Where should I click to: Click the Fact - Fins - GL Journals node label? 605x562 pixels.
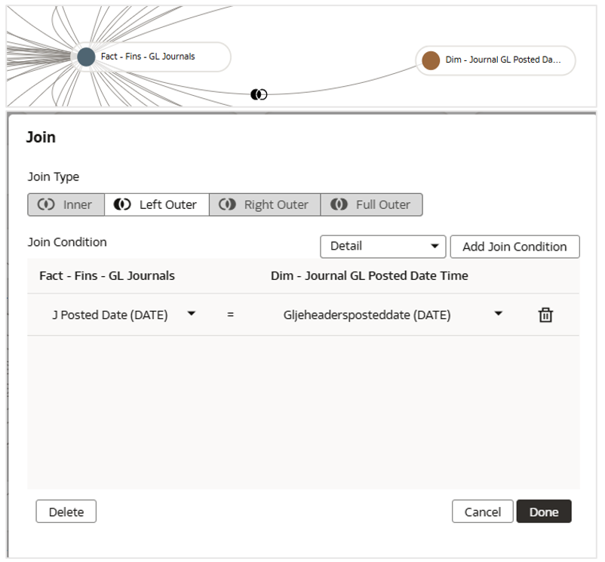click(x=148, y=57)
